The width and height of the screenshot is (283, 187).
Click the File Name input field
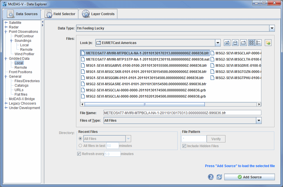coord(182,113)
